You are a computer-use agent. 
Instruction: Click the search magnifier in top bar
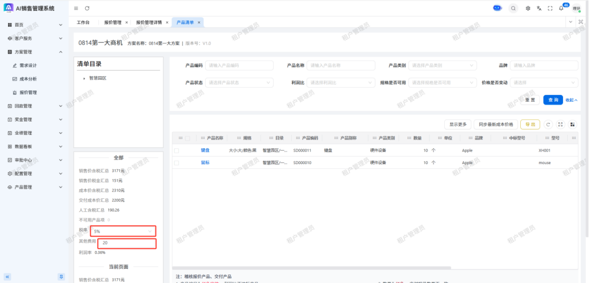(x=513, y=8)
